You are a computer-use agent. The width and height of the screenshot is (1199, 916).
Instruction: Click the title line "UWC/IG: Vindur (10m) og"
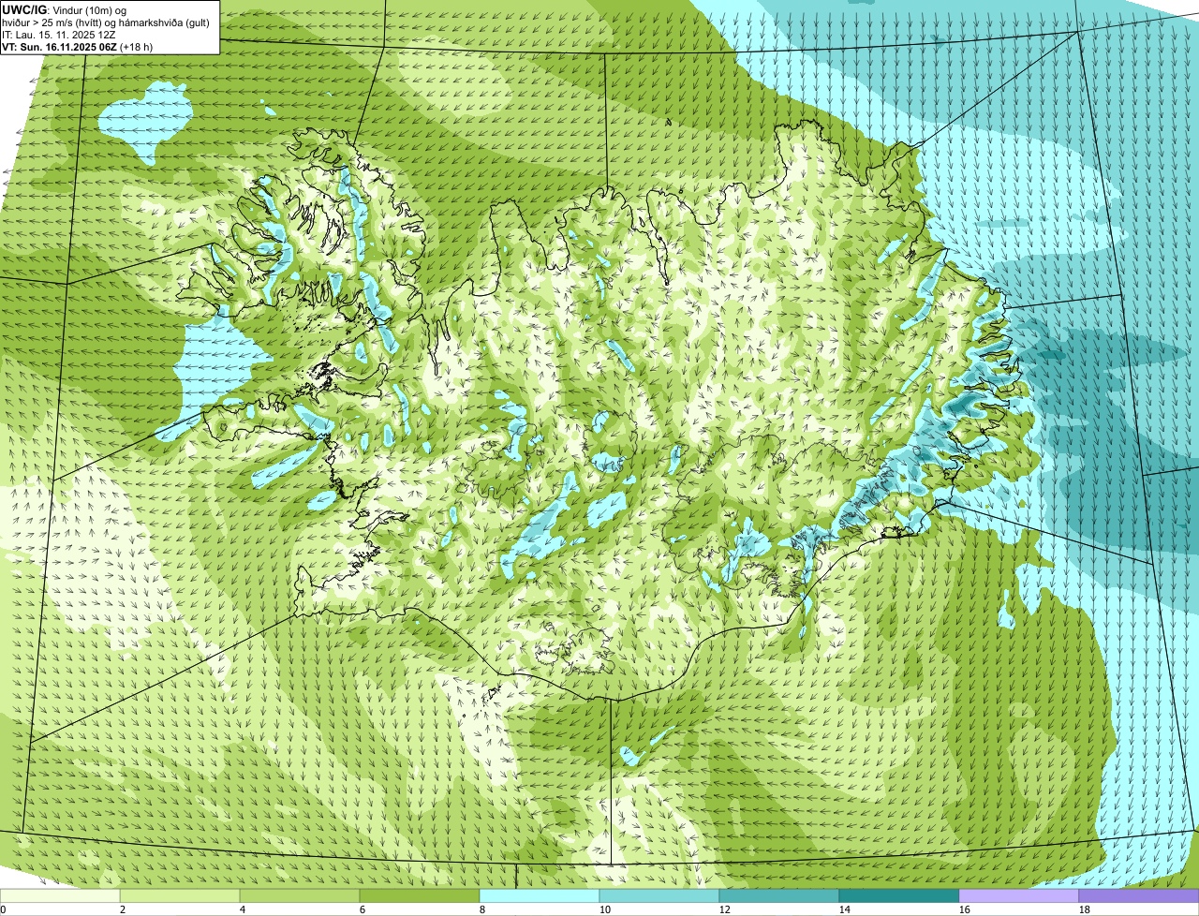(x=65, y=9)
